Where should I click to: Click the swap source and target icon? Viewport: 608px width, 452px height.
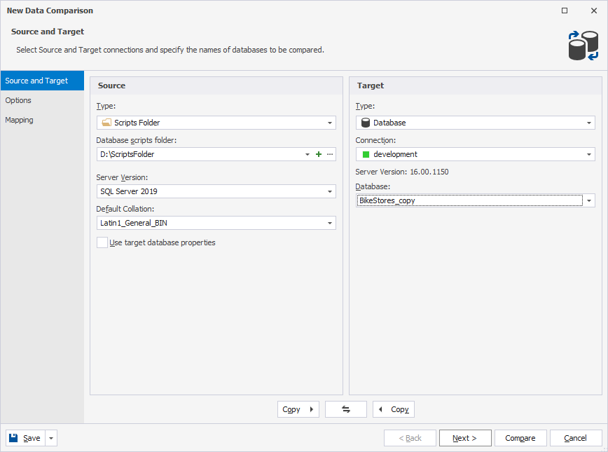pyautogui.click(x=345, y=409)
